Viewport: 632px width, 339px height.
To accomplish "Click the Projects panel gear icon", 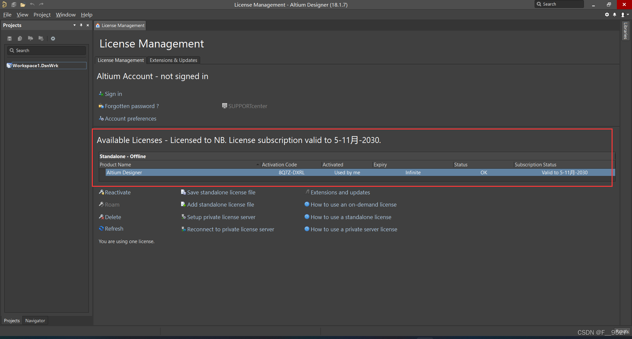I will (x=53, y=39).
